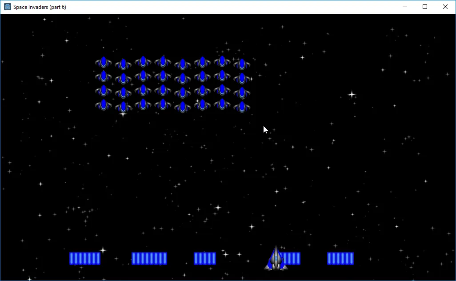The width and height of the screenshot is (456, 281).
Task: Close the Space Invaders window
Action: (x=445, y=7)
